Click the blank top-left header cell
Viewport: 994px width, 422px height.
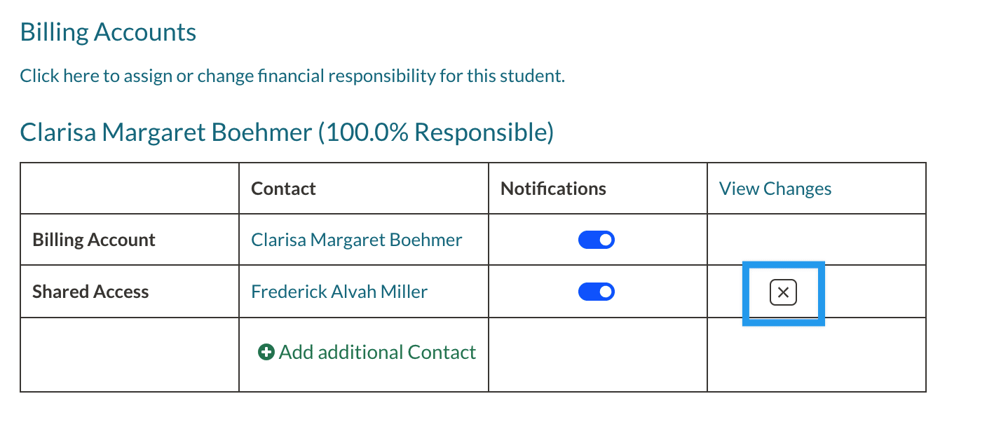pyautogui.click(x=130, y=189)
